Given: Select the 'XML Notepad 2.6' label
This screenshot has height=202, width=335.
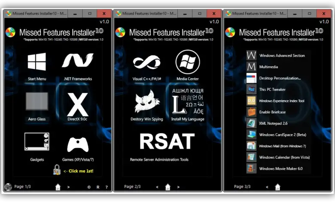Looking at the screenshot, I should click(x=273, y=123).
